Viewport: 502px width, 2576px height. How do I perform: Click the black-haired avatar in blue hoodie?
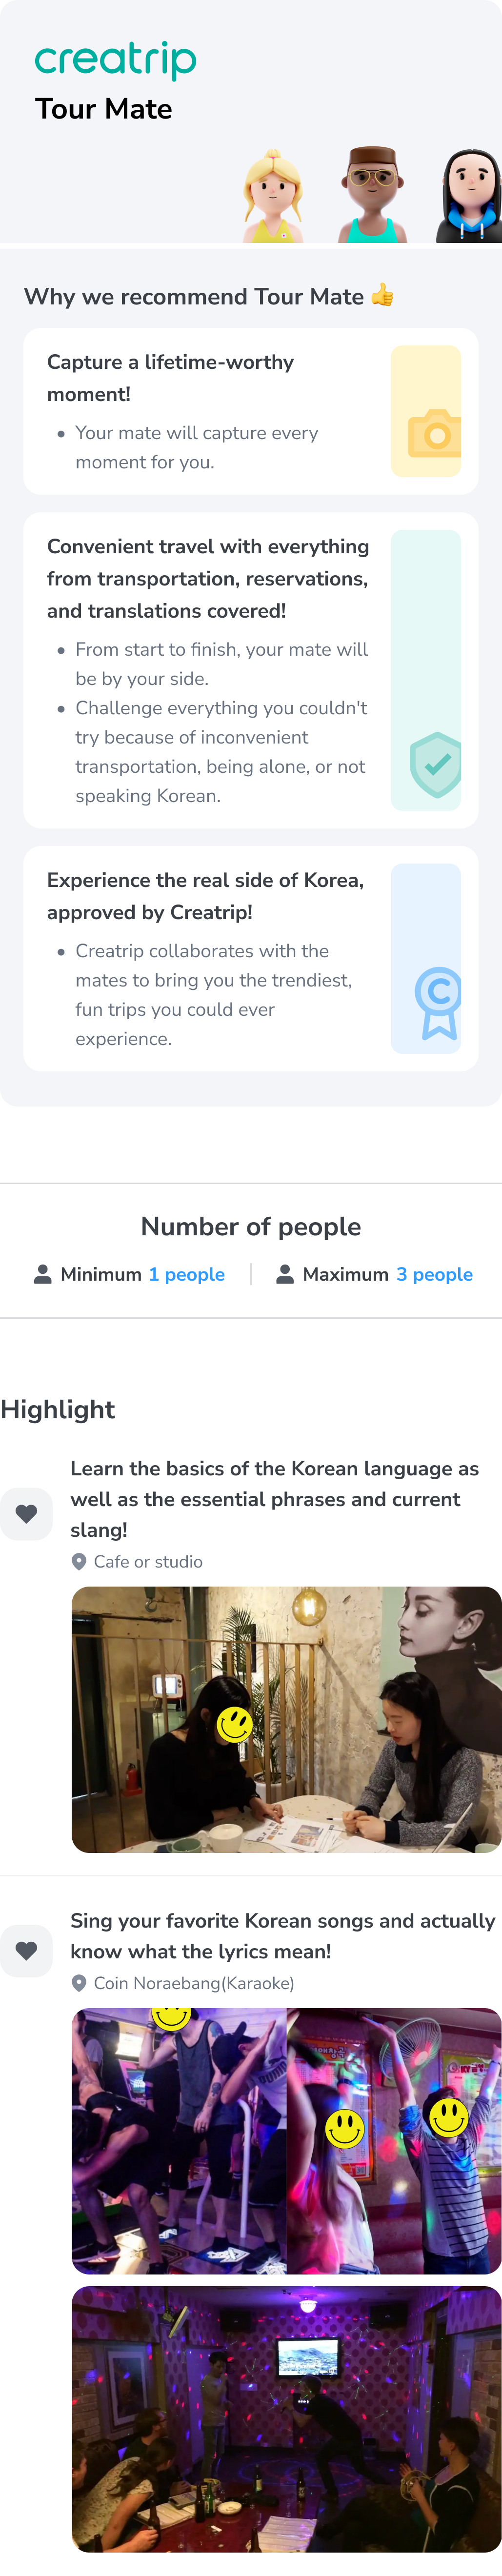click(470, 197)
